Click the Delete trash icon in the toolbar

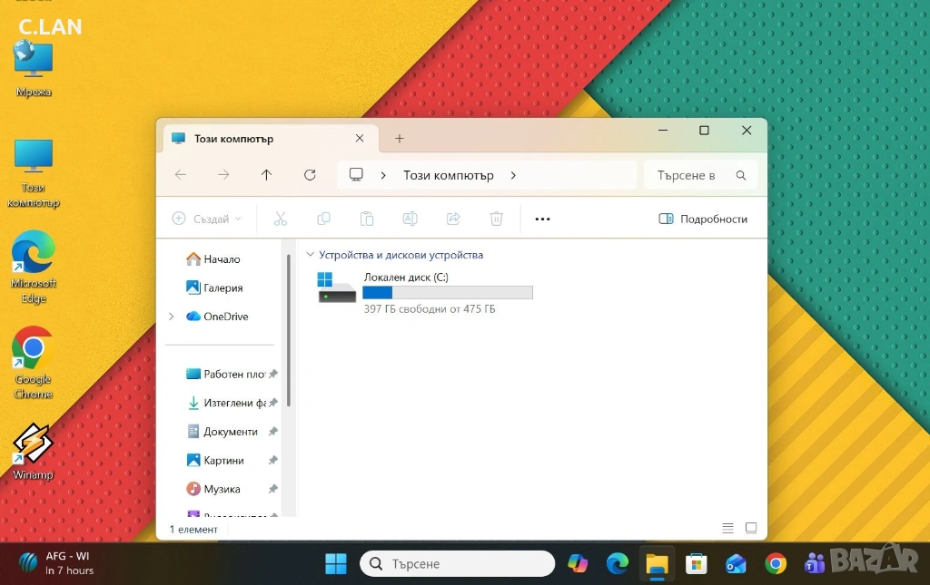point(496,219)
